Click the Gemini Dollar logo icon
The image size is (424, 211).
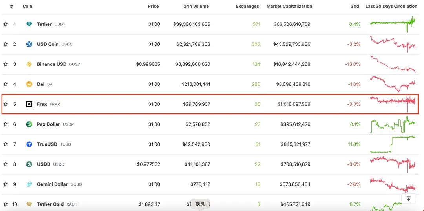(x=29, y=184)
